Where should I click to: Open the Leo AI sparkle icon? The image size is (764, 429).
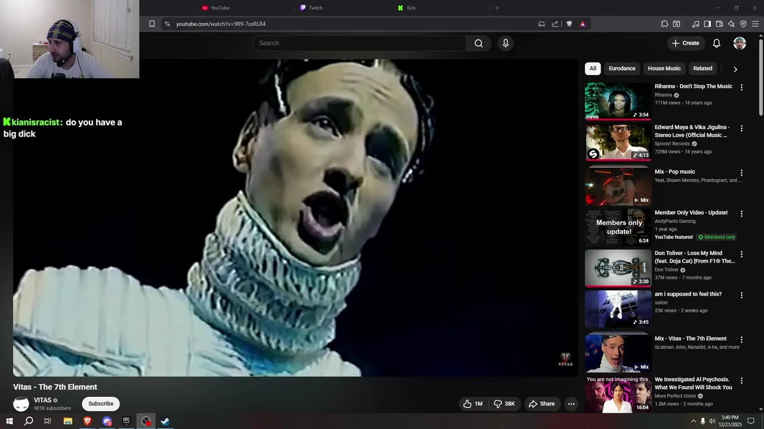[x=731, y=24]
